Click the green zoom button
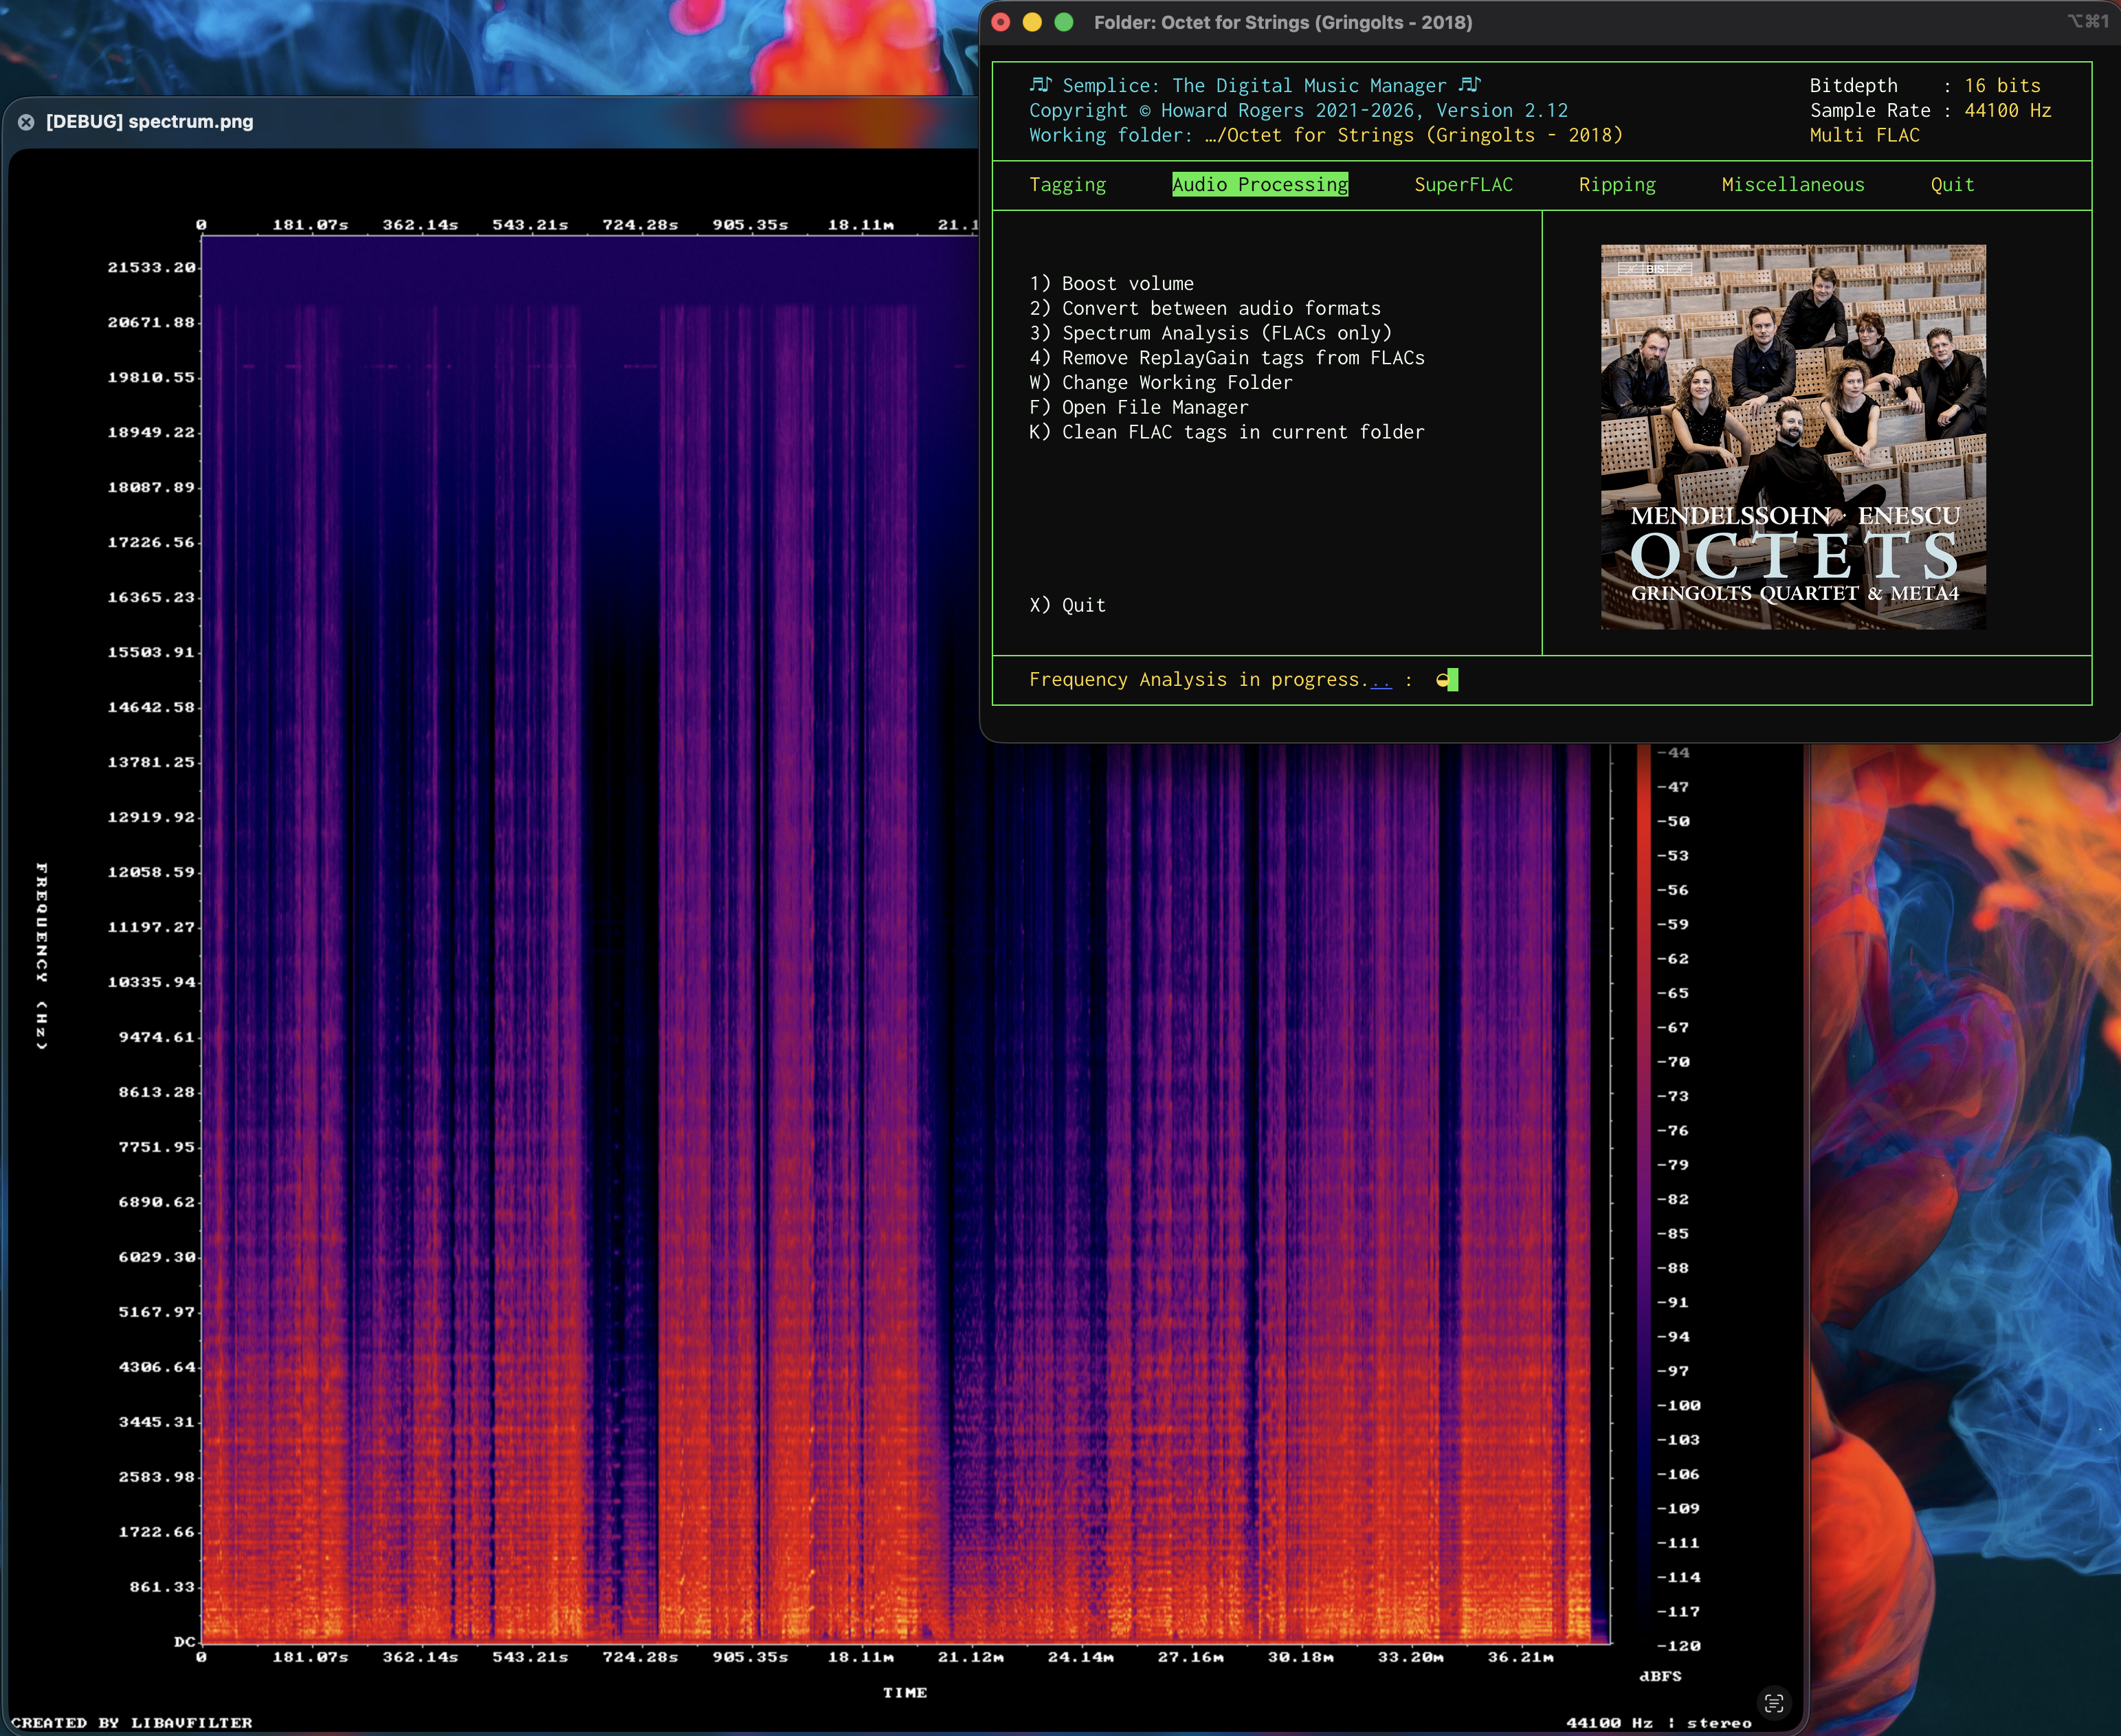2121x1736 pixels. tap(1064, 22)
